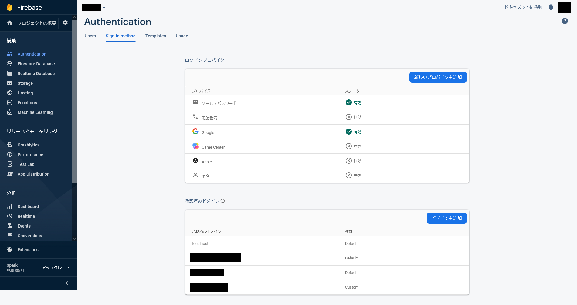Click the project settings gear icon

pos(65,23)
